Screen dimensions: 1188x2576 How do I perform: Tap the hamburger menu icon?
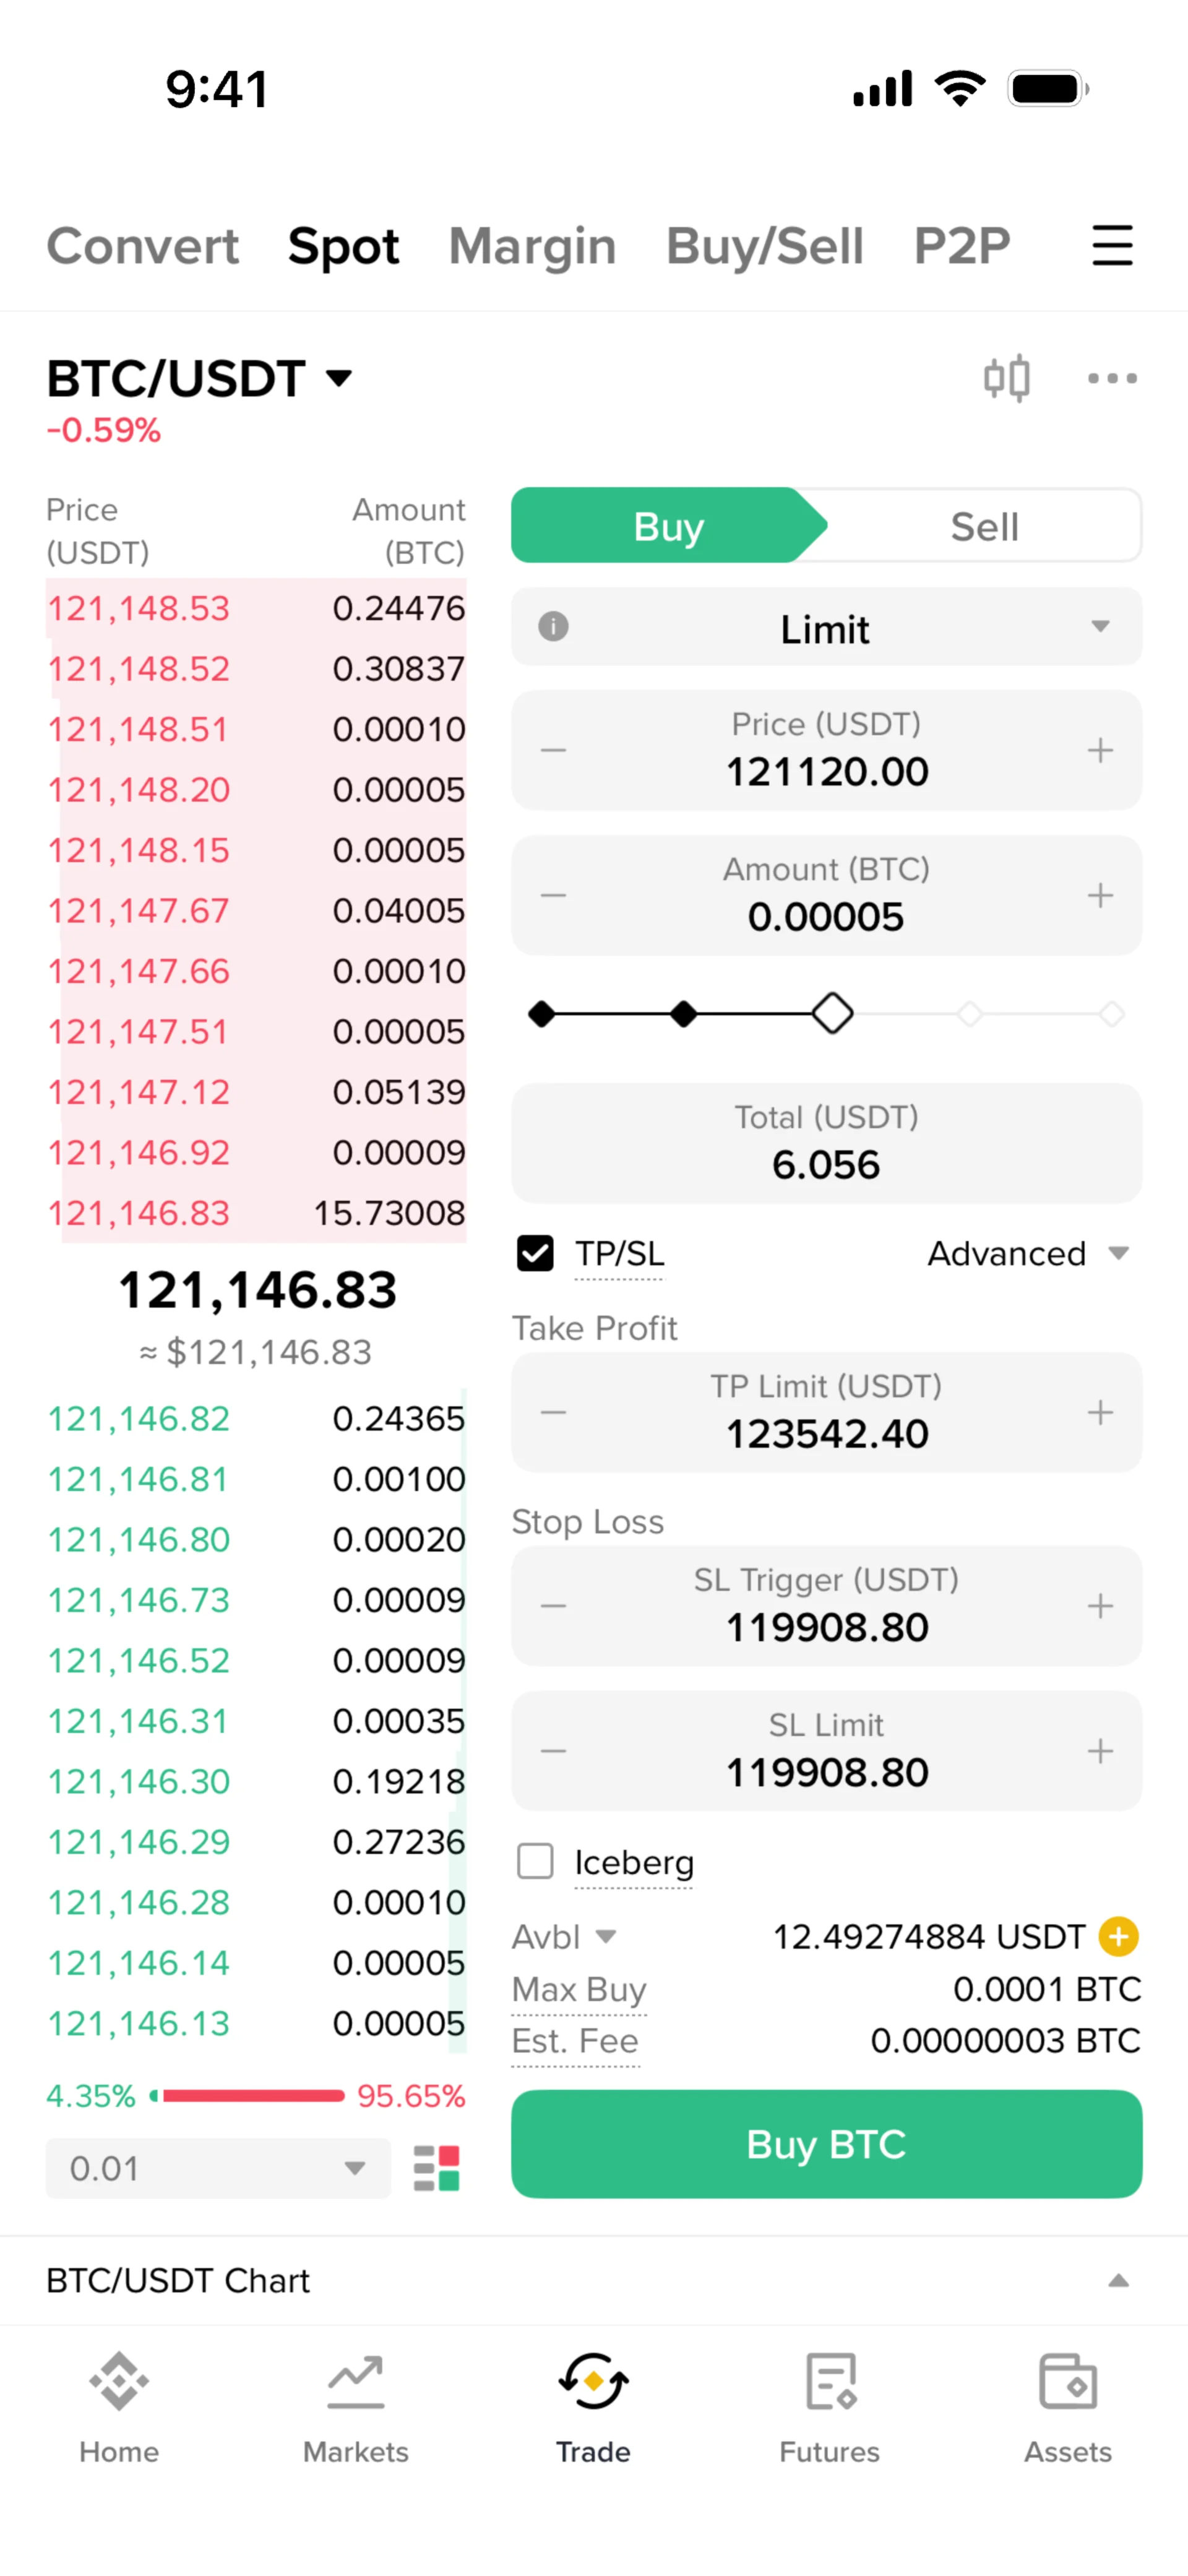1112,245
